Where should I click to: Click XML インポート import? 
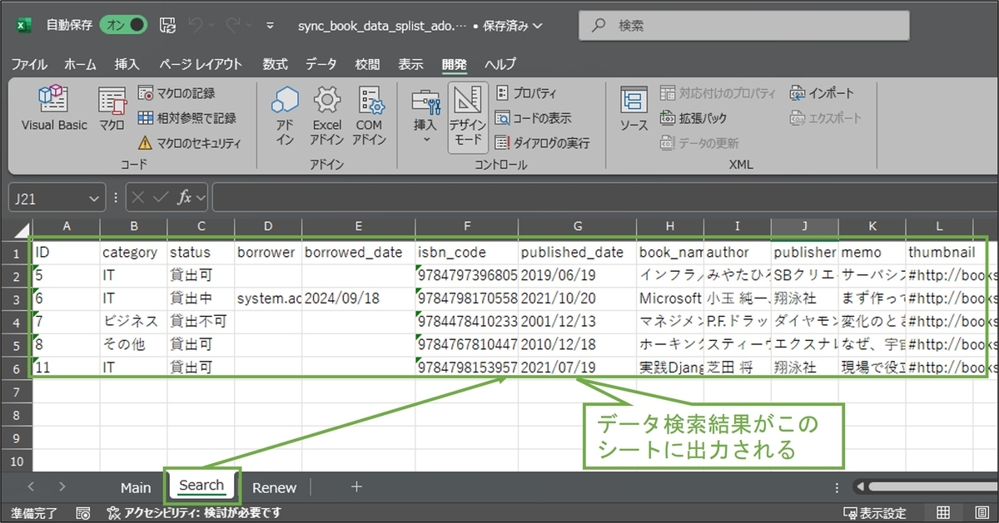tap(823, 93)
